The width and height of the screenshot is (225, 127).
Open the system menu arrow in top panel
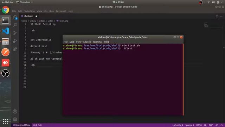click(x=222, y=2)
